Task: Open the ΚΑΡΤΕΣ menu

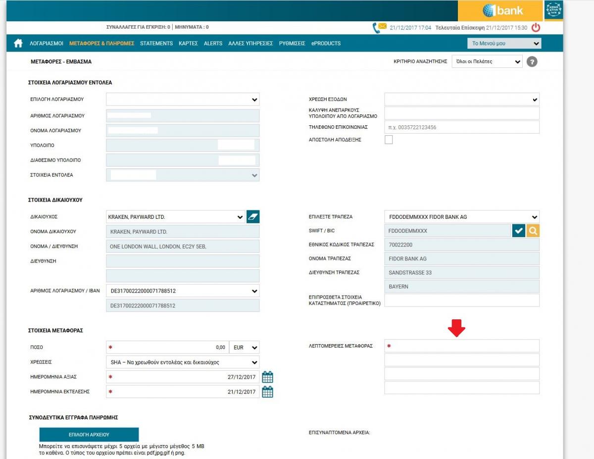Action: 188,44
